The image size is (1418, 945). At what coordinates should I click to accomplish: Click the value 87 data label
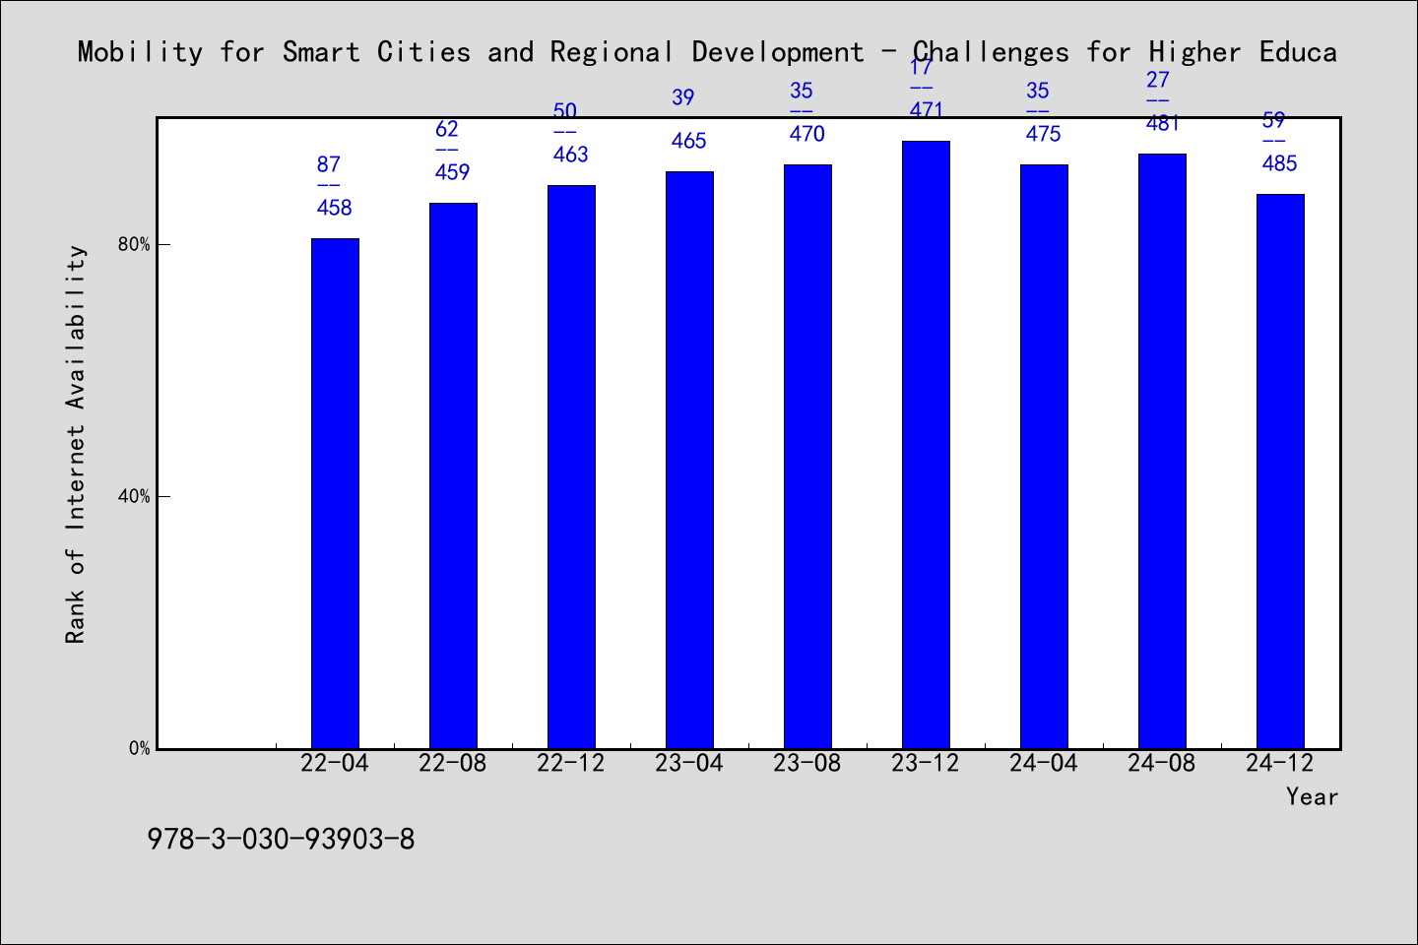coord(329,164)
